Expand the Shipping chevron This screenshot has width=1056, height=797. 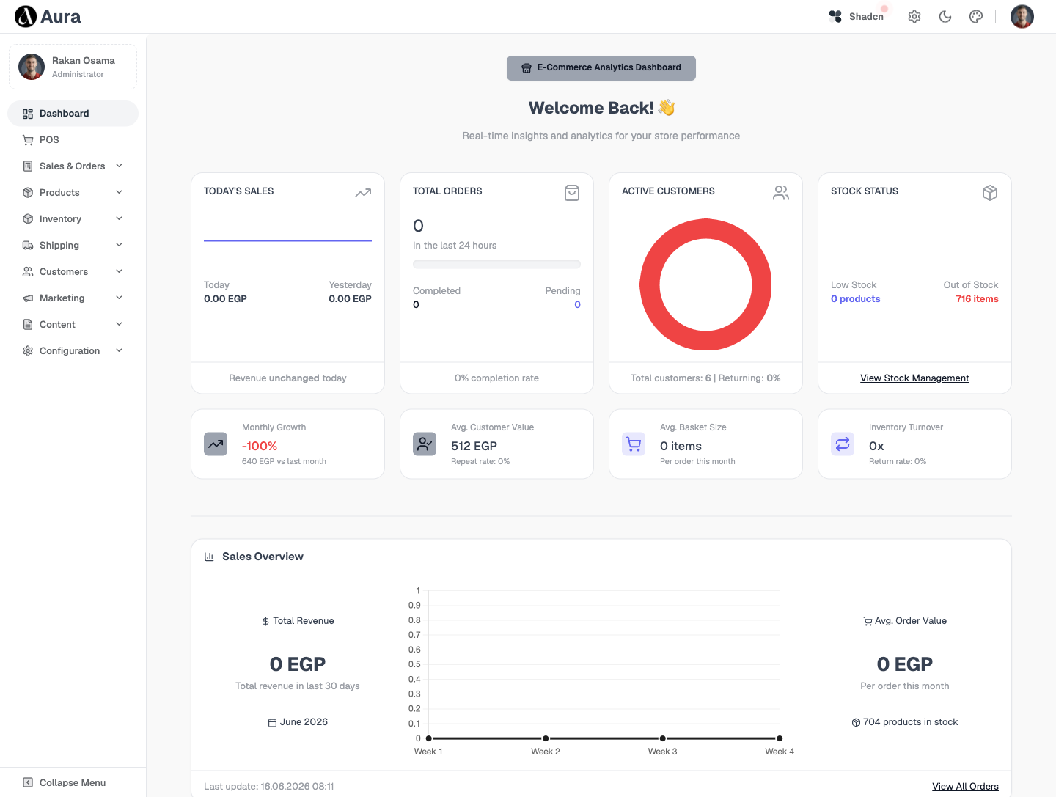[x=119, y=245]
